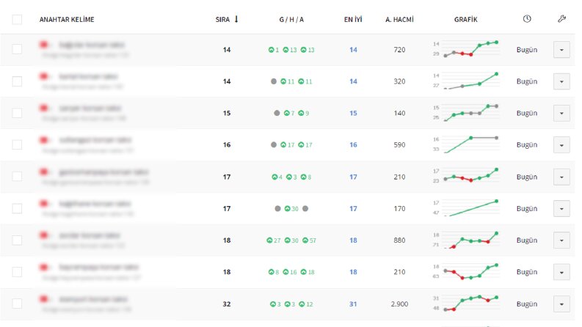This screenshot has height=327, width=582.
Task: Open the dropdown button in the 2.900 volume row
Action: click(x=561, y=304)
